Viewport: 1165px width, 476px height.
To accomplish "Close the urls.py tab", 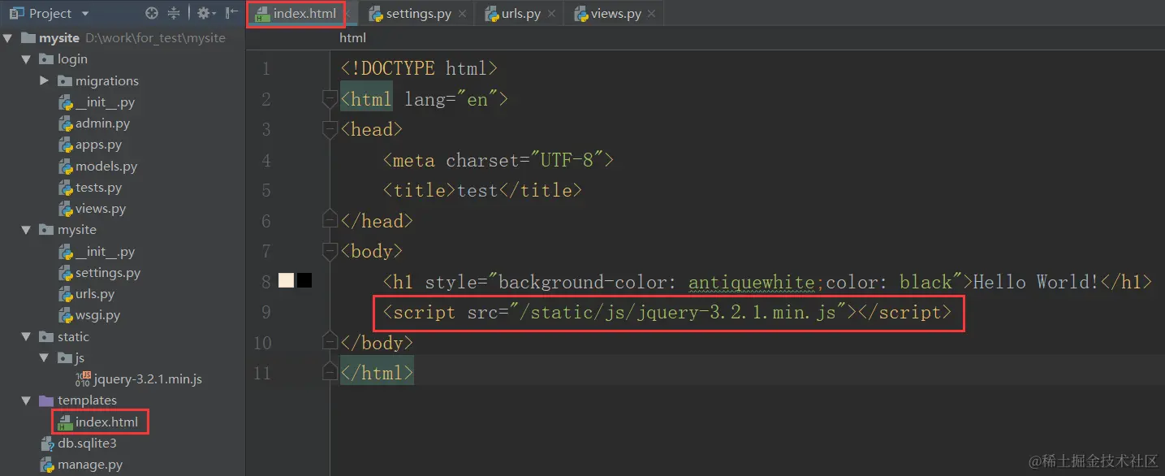I will coord(551,14).
